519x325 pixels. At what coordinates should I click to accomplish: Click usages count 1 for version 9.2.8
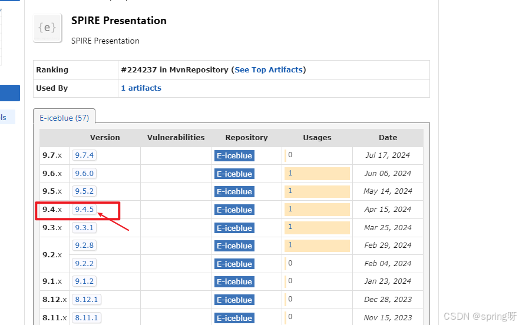click(x=290, y=246)
